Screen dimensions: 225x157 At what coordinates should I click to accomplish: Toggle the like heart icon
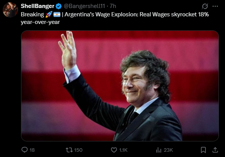point(114,150)
